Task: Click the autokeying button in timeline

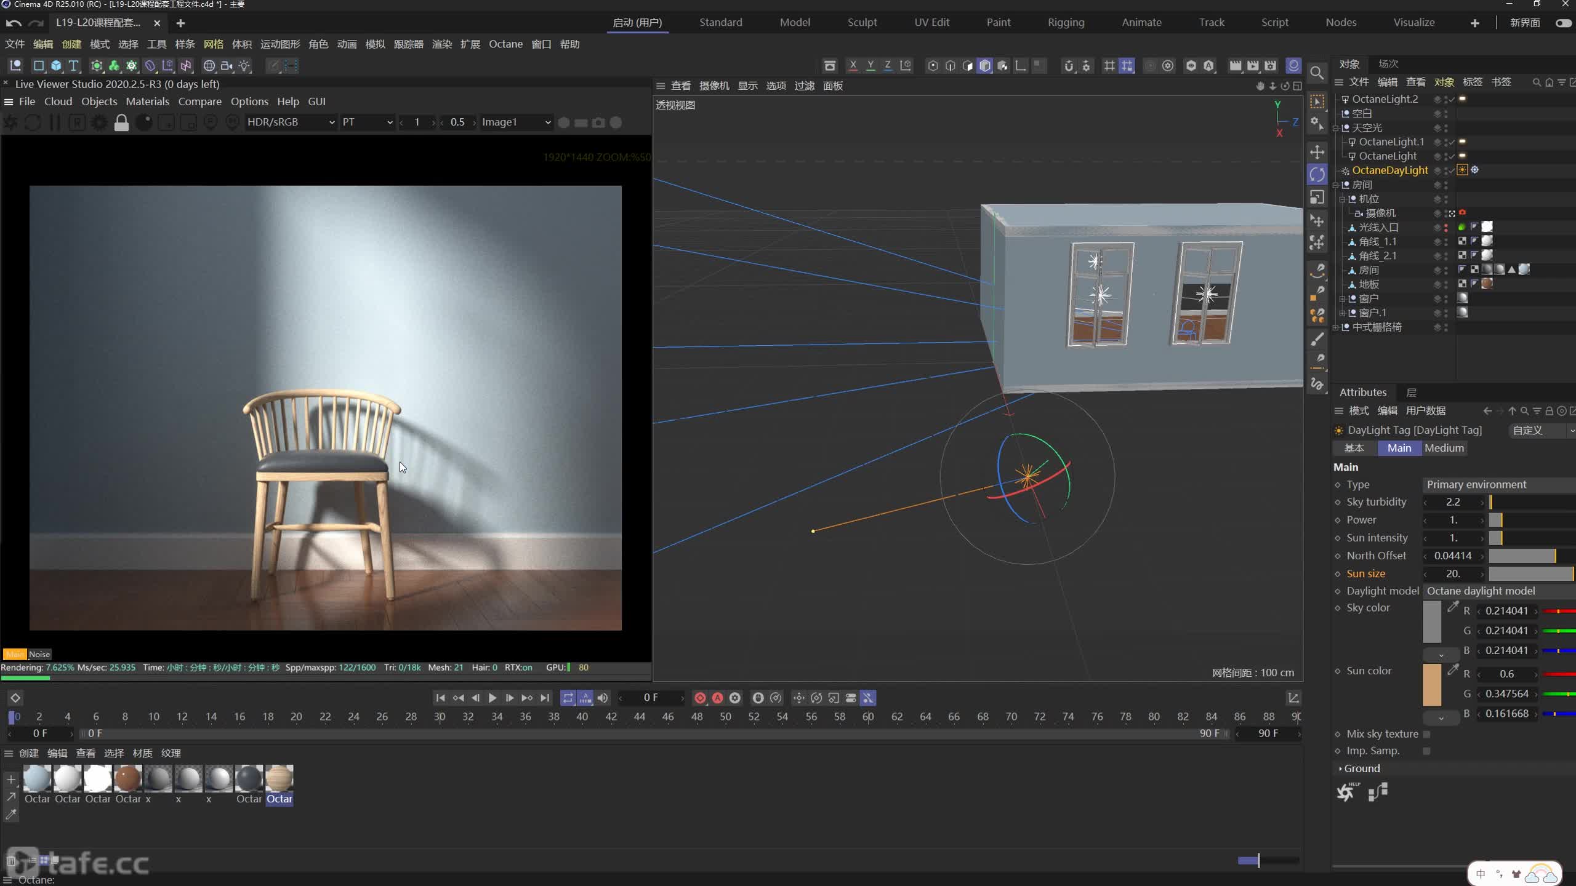Action: pos(717,698)
